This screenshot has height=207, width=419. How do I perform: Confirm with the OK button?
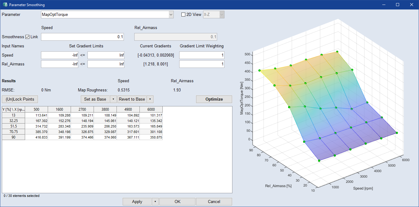tap(177, 202)
